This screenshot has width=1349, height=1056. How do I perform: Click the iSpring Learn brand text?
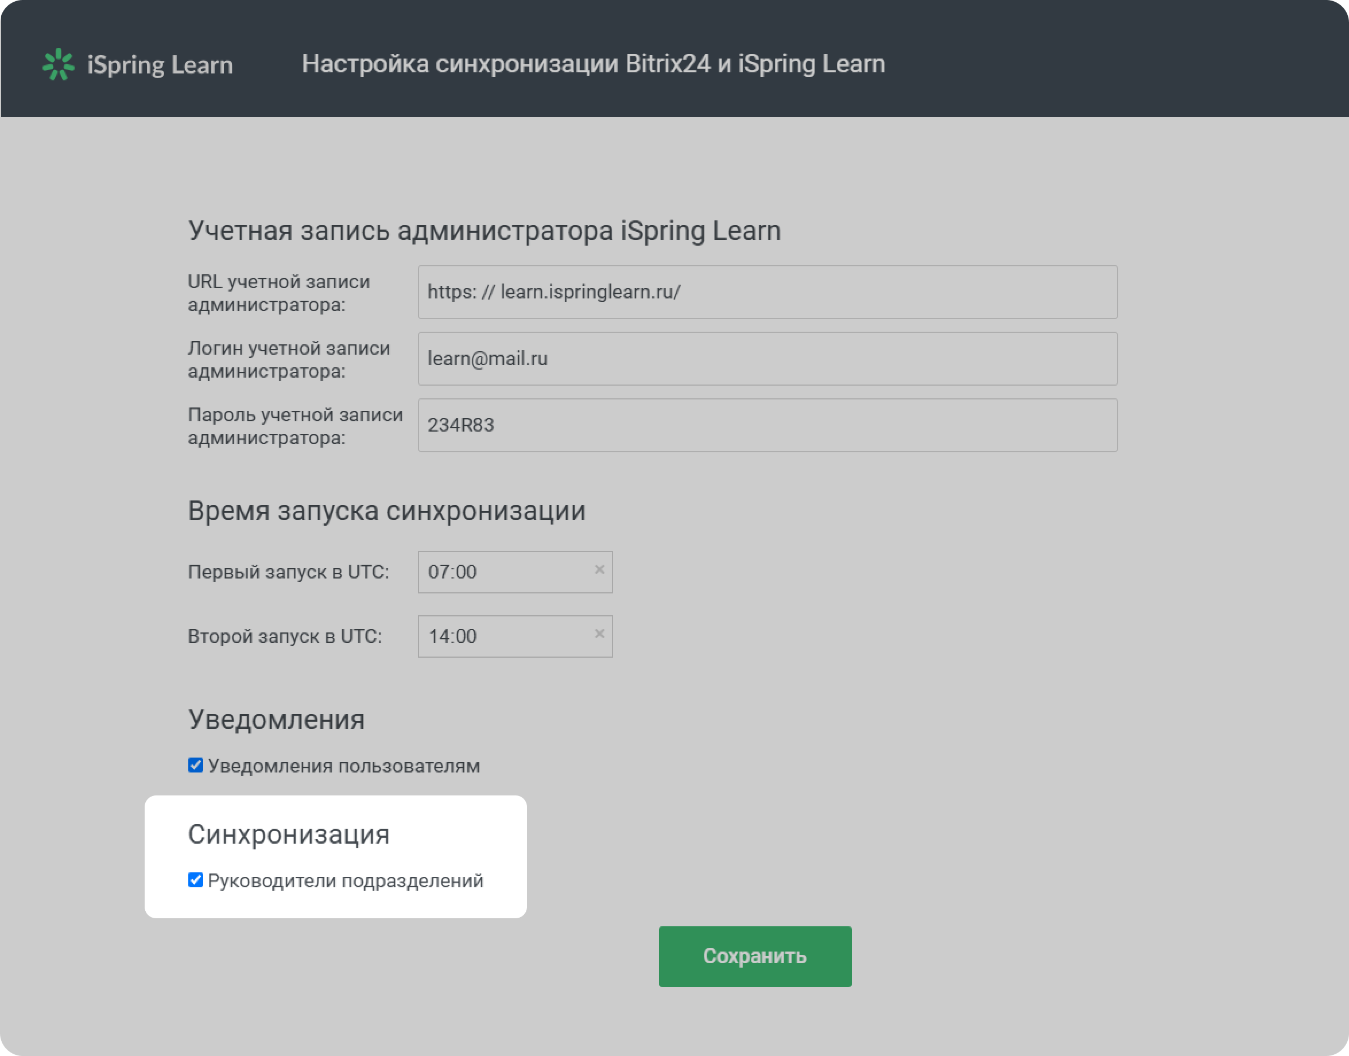click(160, 65)
